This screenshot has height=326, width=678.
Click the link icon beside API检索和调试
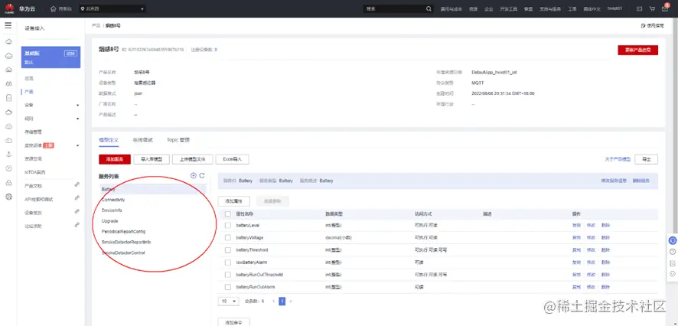77,198
